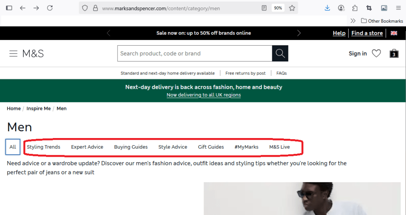The height and width of the screenshot is (215, 406).
Task: Click the search magnifier button
Action: 280,54
